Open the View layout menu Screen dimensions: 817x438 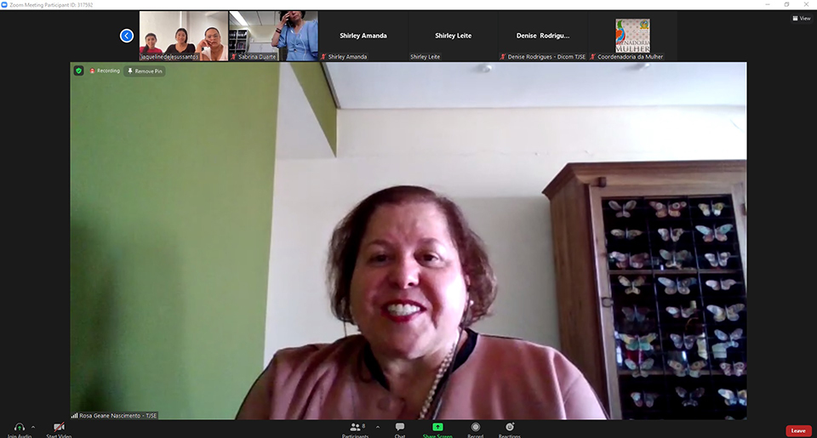[x=801, y=18]
